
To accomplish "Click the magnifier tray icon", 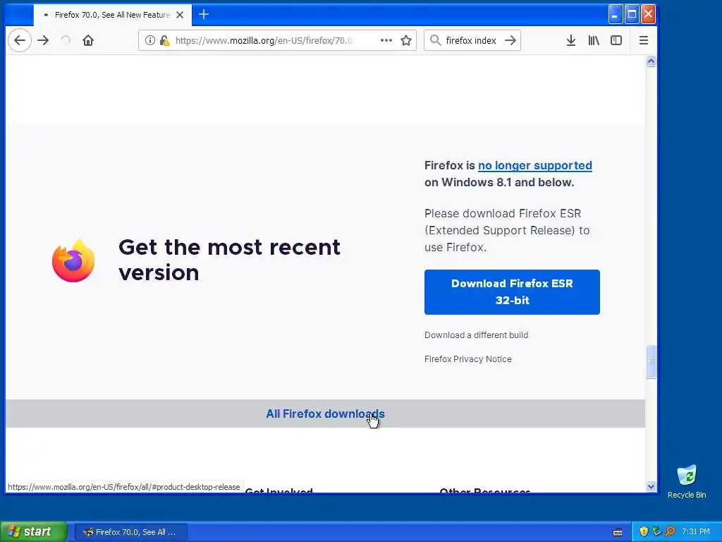I will point(670,531).
